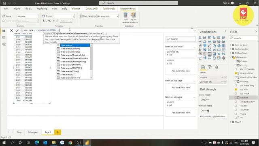Open the Analytics magnifier tab
The height and width of the screenshot is (146, 259).
point(217,67)
